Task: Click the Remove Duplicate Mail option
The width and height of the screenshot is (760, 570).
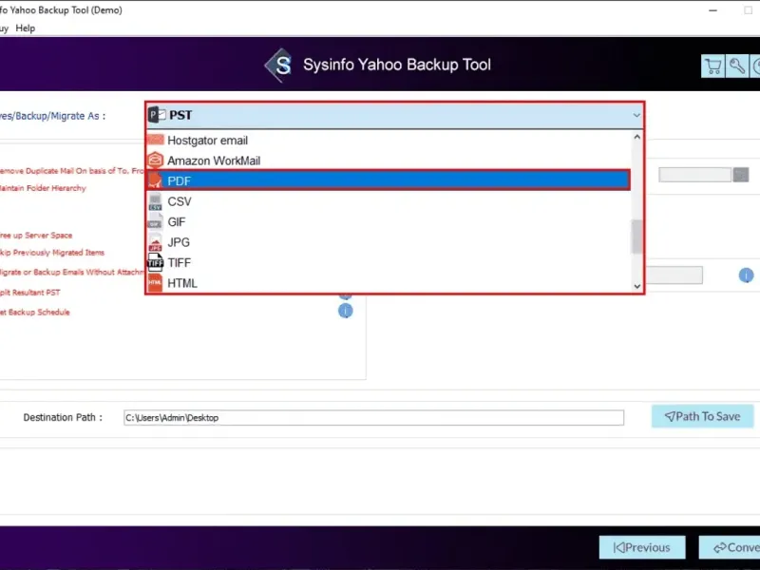Action: click(x=72, y=171)
